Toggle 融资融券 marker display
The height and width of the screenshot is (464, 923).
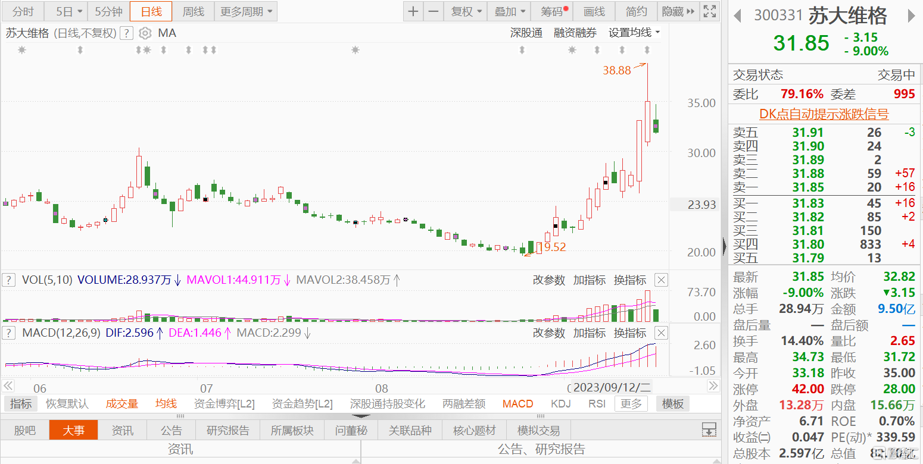[x=575, y=33]
